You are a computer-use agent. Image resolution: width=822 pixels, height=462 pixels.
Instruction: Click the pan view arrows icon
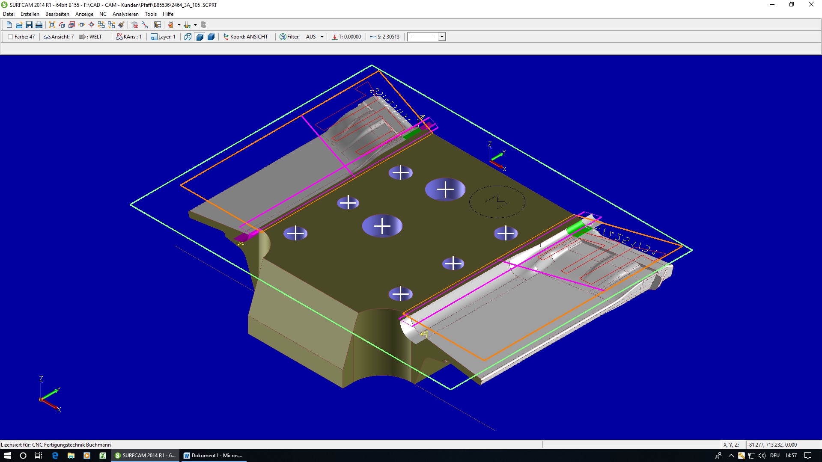(x=91, y=25)
